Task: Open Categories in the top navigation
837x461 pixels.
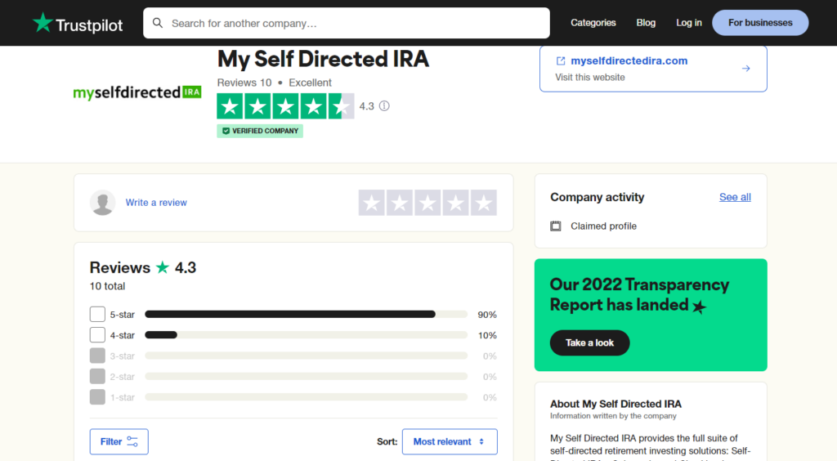Action: coord(593,23)
